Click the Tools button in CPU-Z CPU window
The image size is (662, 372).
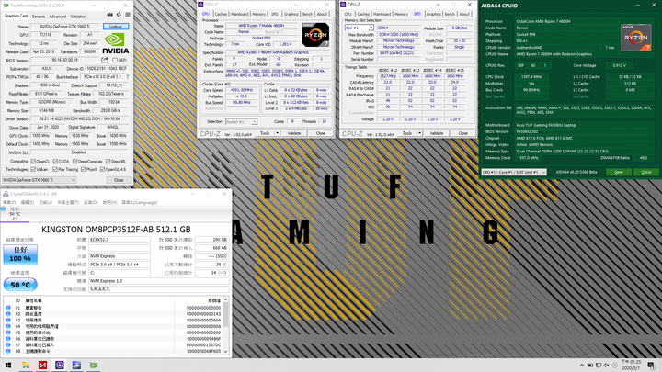265,133
